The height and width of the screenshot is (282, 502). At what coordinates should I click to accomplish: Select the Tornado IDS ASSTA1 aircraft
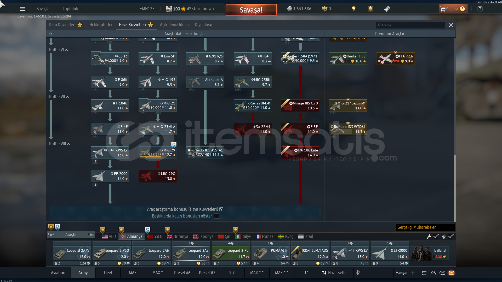tap(205, 152)
